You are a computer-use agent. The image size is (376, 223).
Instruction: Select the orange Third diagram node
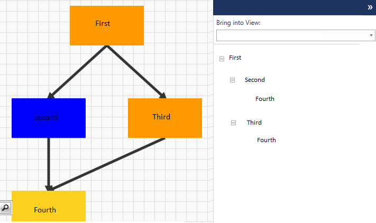pos(165,118)
